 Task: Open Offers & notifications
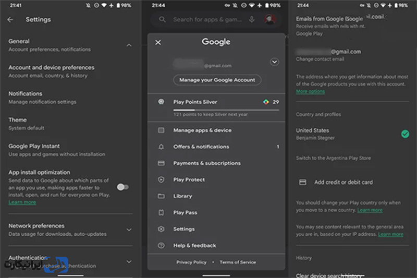[x=216, y=147]
